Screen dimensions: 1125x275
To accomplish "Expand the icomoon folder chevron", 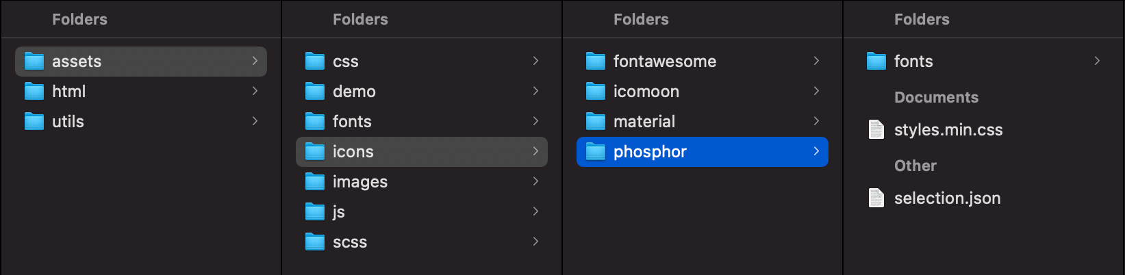I will click(816, 91).
